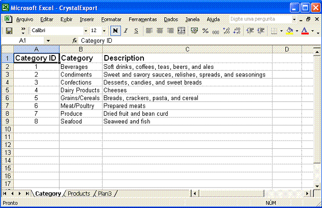Center align the cell text
322x208 pixels.
(x=159, y=31)
